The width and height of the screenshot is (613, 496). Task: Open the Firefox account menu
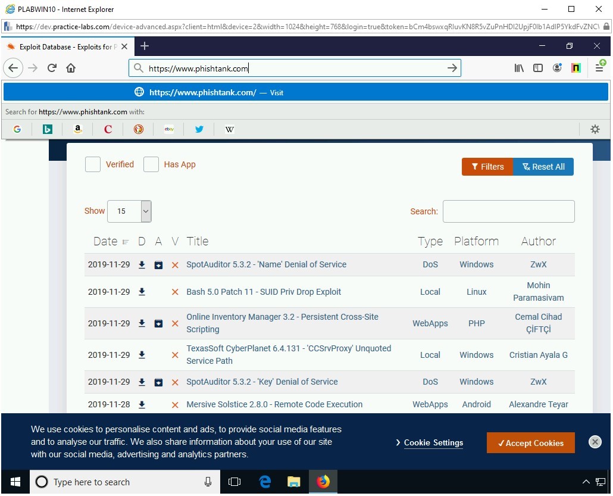tap(557, 68)
